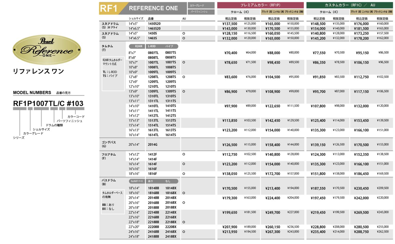The image size is (395, 244).
Task: Click the AIJ circle mark in 1450S row
Action: [184, 33]
